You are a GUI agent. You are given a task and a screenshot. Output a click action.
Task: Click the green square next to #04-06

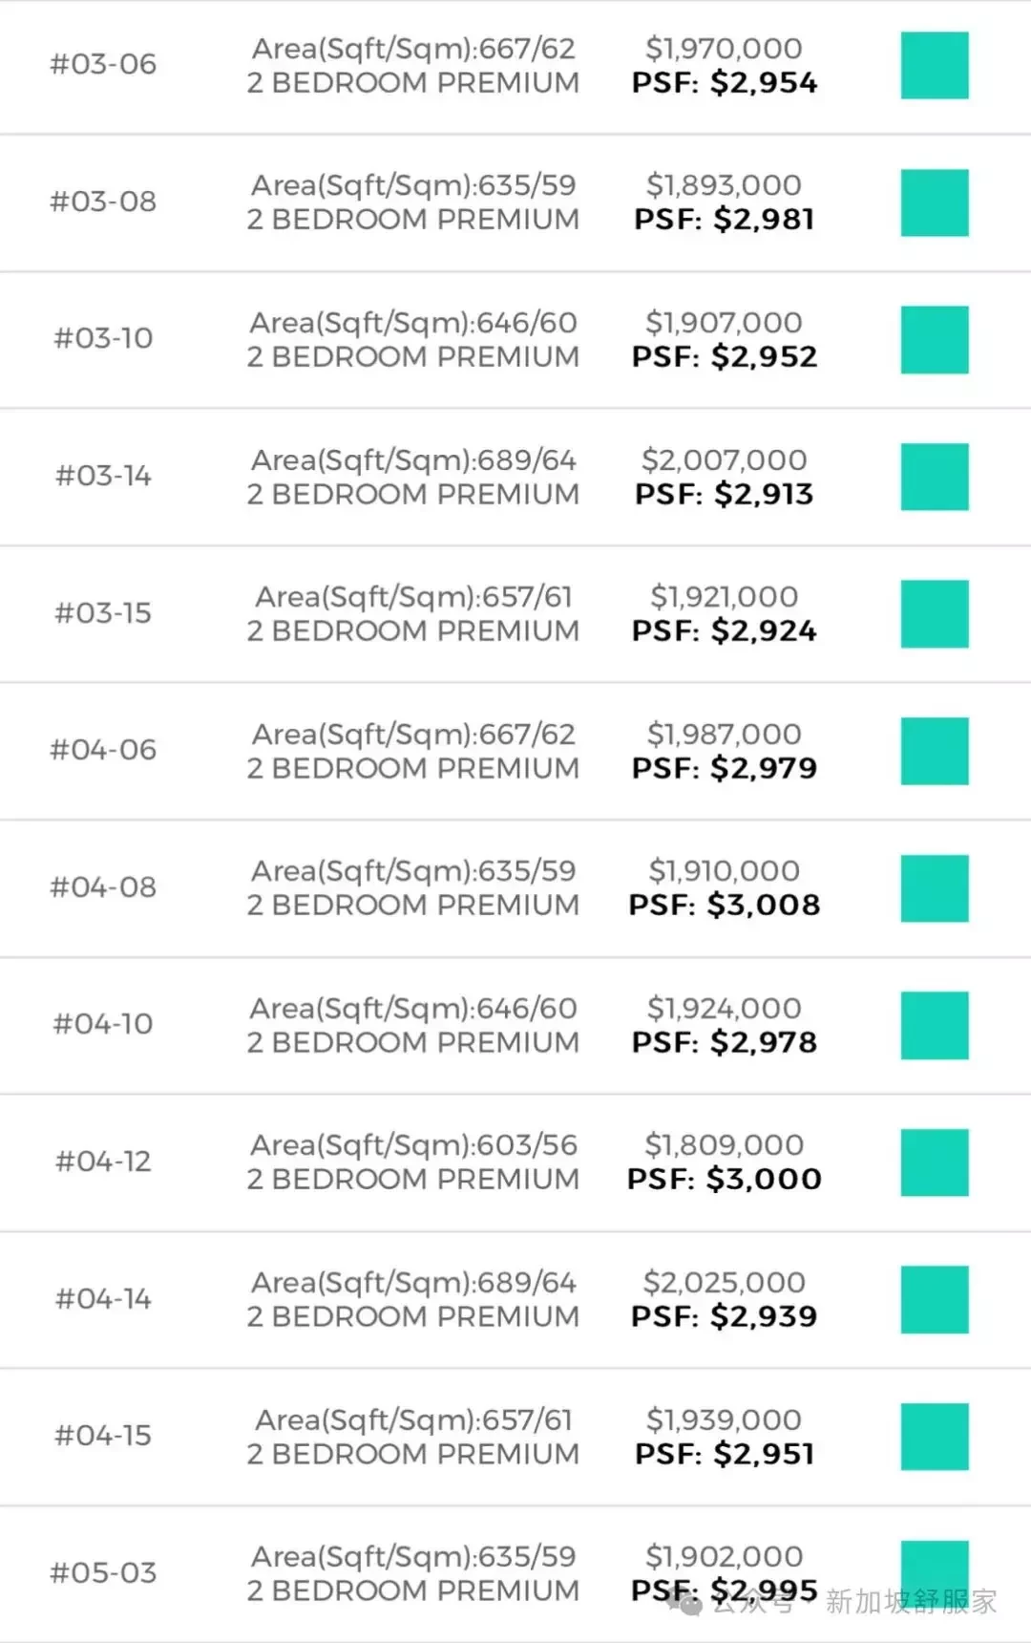pyautogui.click(x=935, y=751)
